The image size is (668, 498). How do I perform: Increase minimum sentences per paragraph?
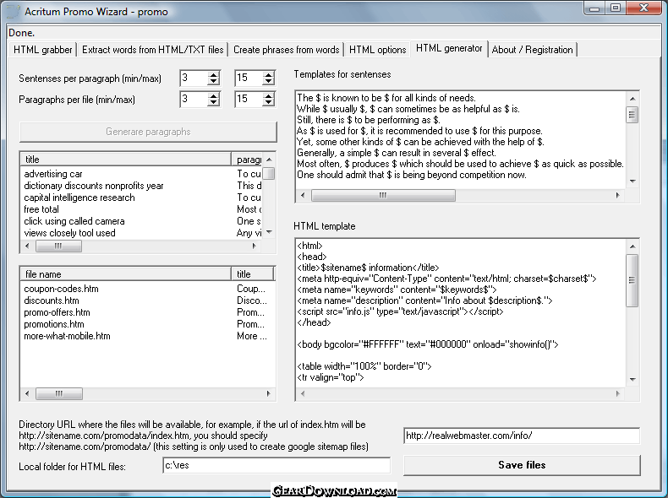pyautogui.click(x=213, y=74)
